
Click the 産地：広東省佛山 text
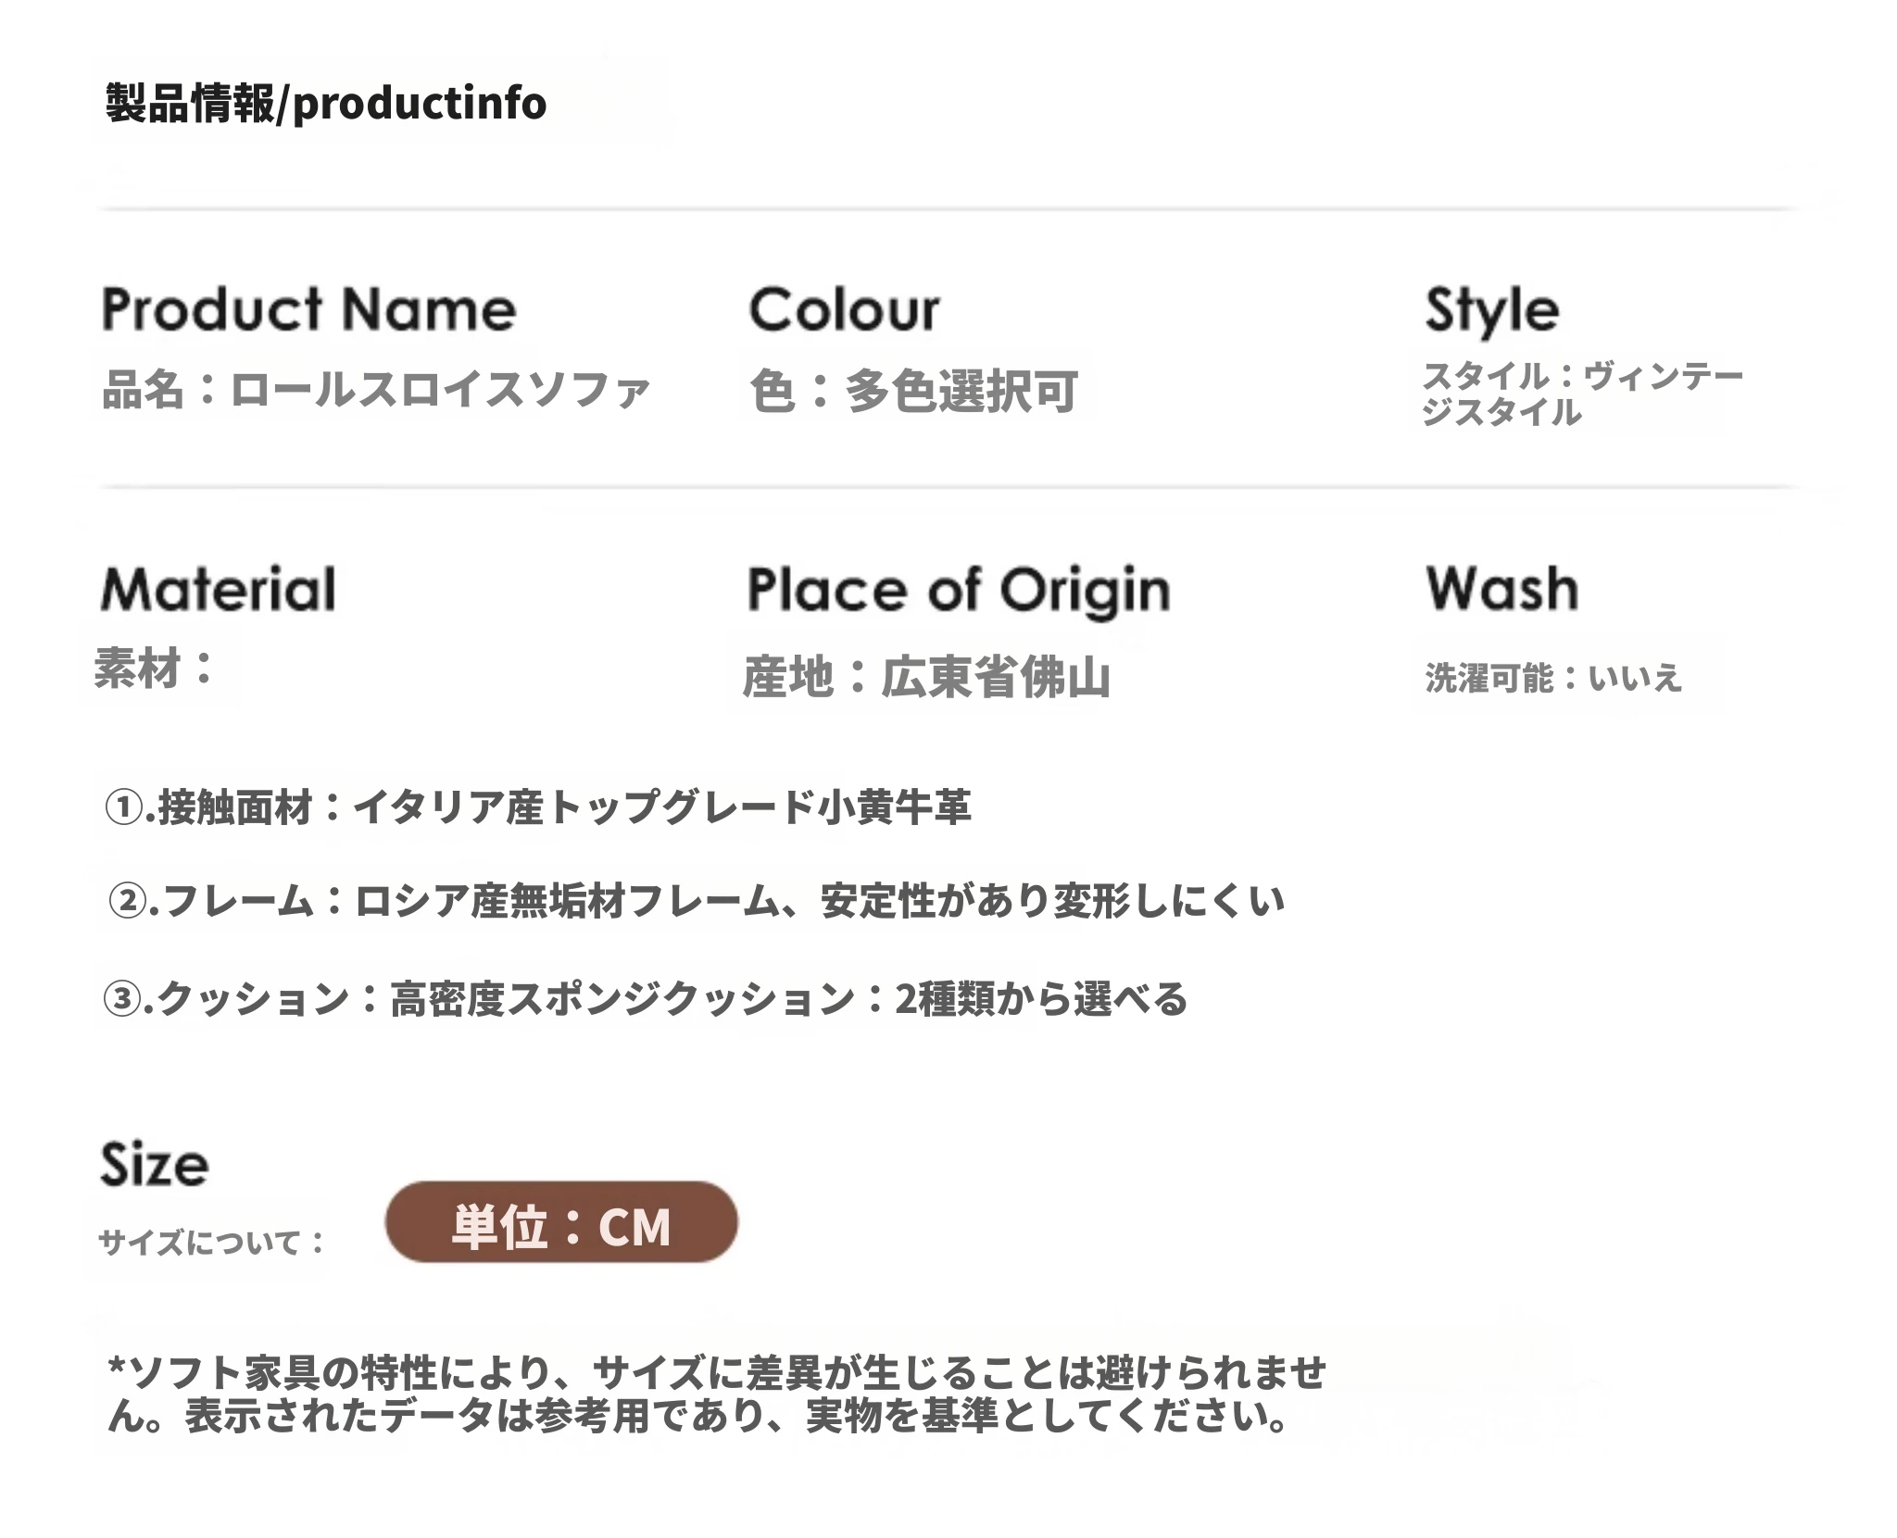click(x=927, y=677)
